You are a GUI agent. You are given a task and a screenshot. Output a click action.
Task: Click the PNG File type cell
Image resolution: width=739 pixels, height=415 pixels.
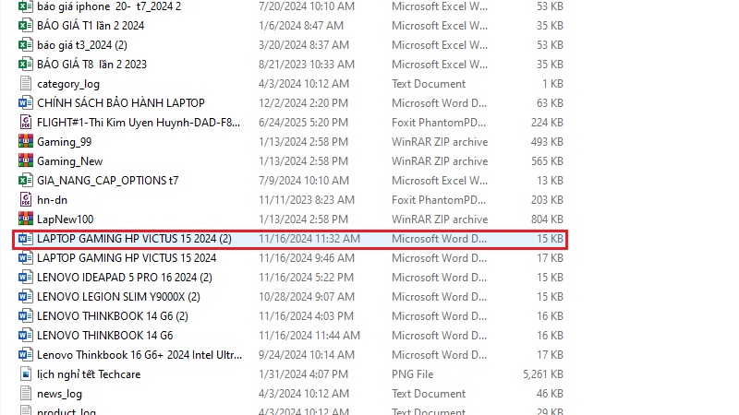(412, 374)
